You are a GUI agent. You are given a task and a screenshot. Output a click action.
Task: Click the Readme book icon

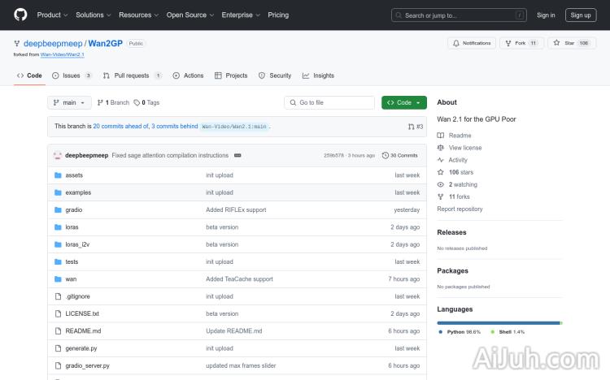(x=440, y=136)
